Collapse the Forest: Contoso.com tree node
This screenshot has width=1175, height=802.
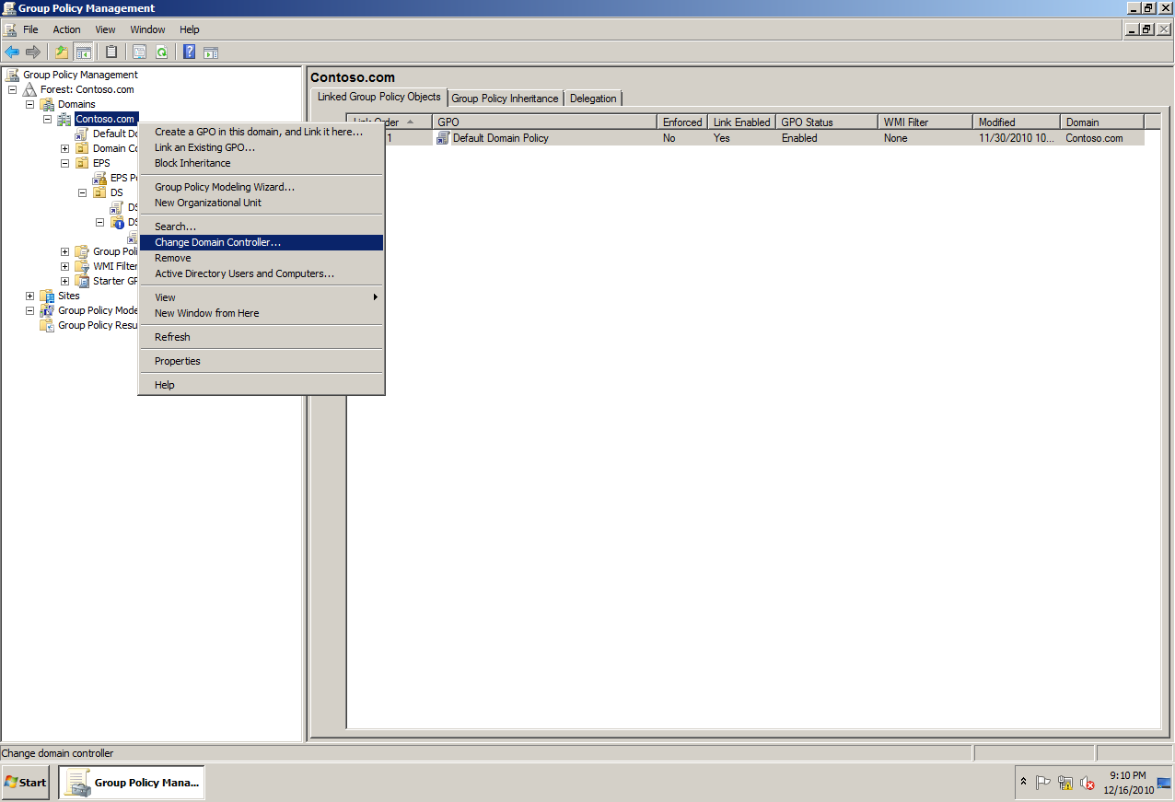pos(12,88)
